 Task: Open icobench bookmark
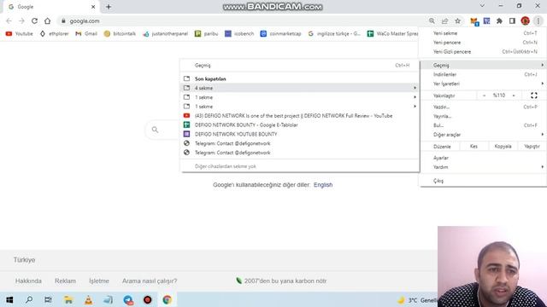point(239,34)
